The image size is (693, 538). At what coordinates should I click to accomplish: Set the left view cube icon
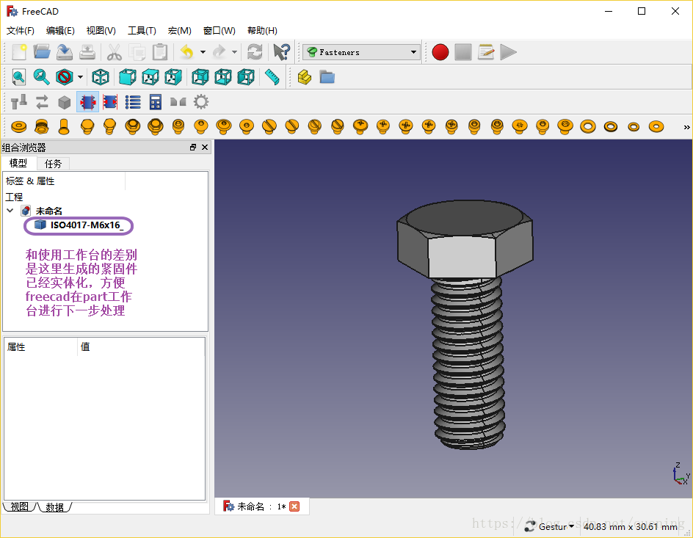click(x=246, y=77)
